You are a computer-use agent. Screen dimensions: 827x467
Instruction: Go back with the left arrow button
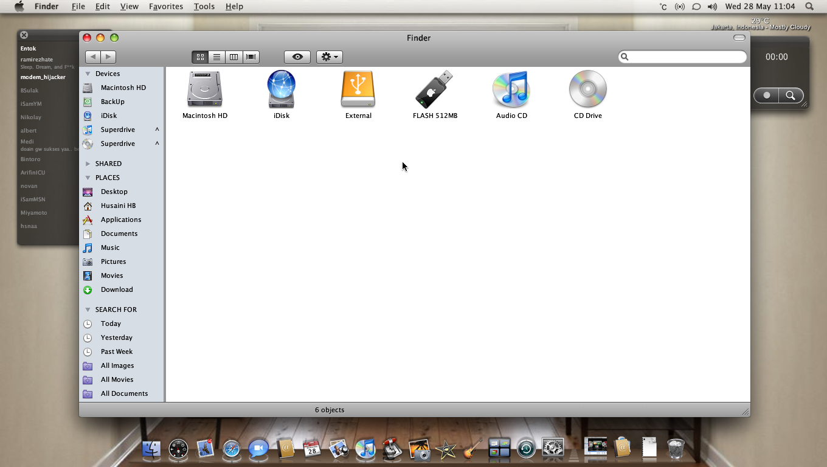click(93, 57)
